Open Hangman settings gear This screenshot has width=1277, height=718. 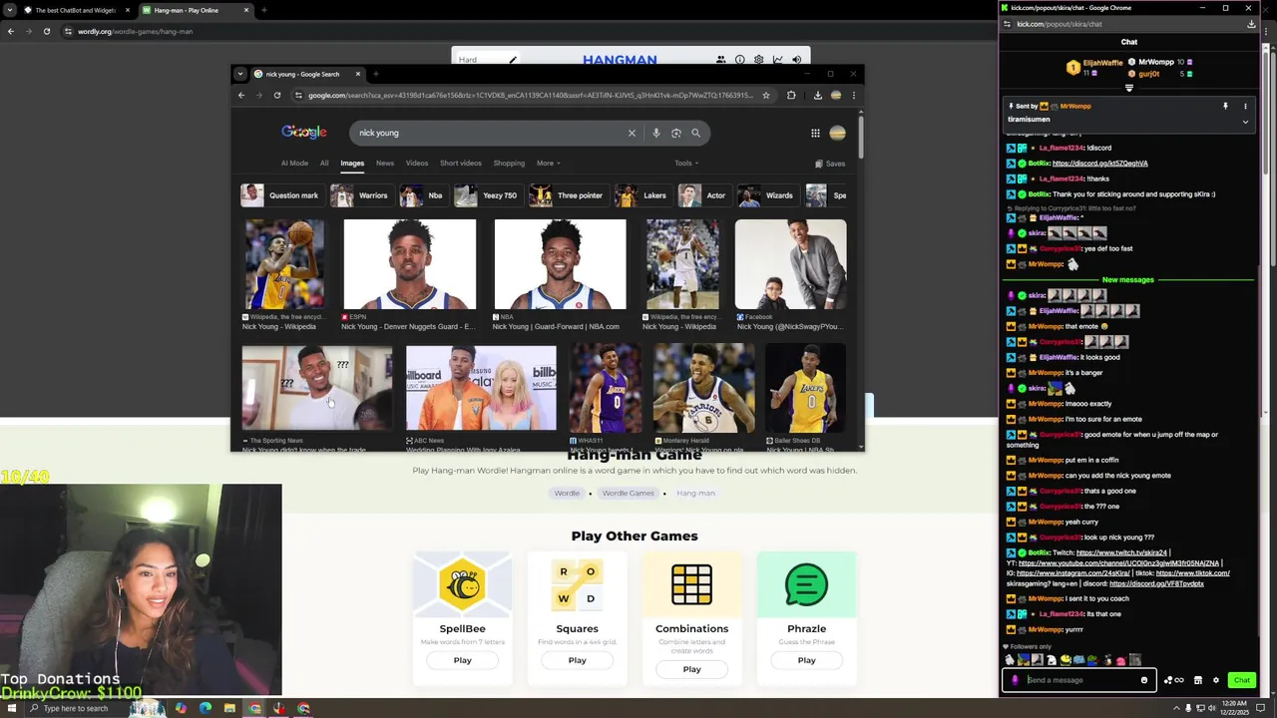pyautogui.click(x=758, y=60)
